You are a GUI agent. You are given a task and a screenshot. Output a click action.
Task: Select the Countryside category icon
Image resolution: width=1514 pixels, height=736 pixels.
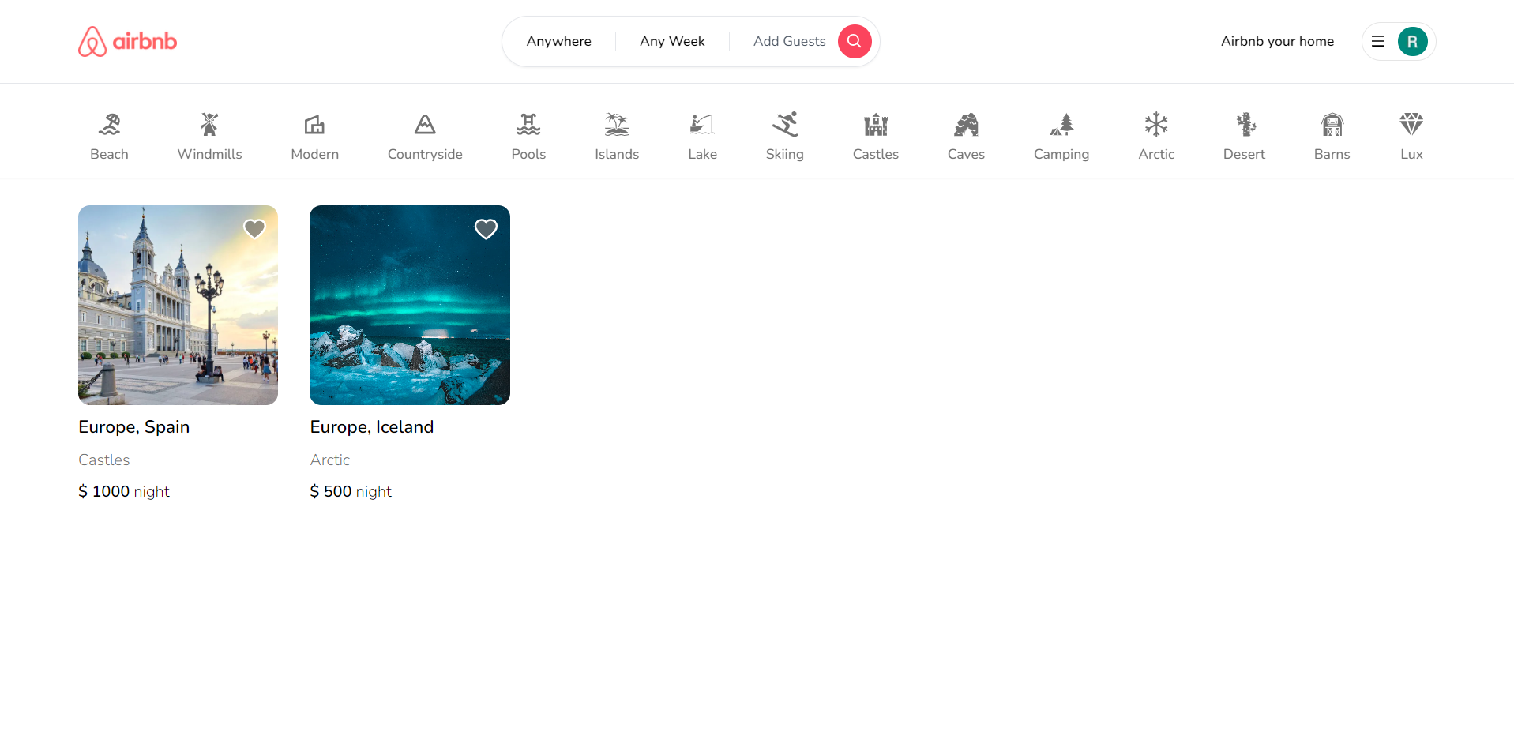425,124
